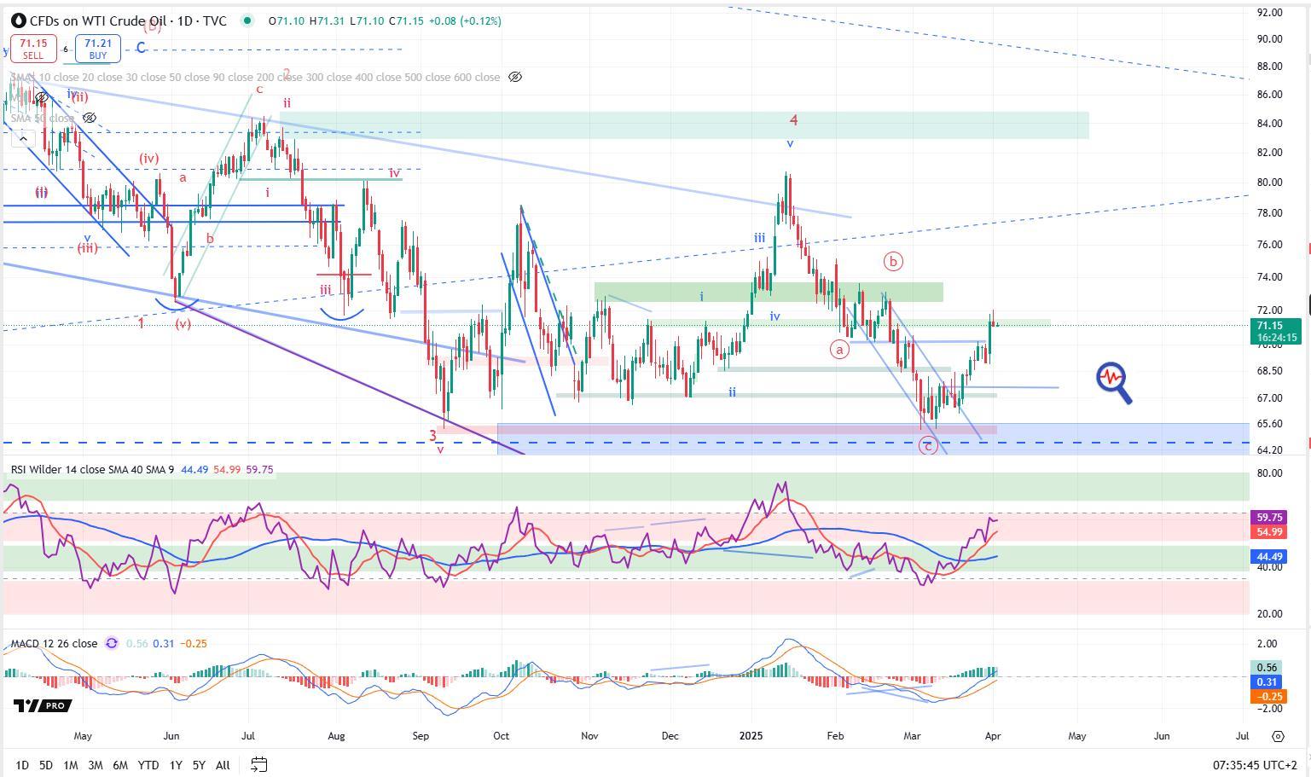Open the CFDs on WTI Crude Oil title

(x=128, y=20)
